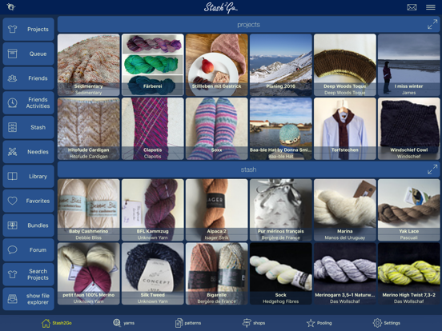Open the Clapotis project thumbnail
This screenshot has height=331, width=442.
pos(152,129)
